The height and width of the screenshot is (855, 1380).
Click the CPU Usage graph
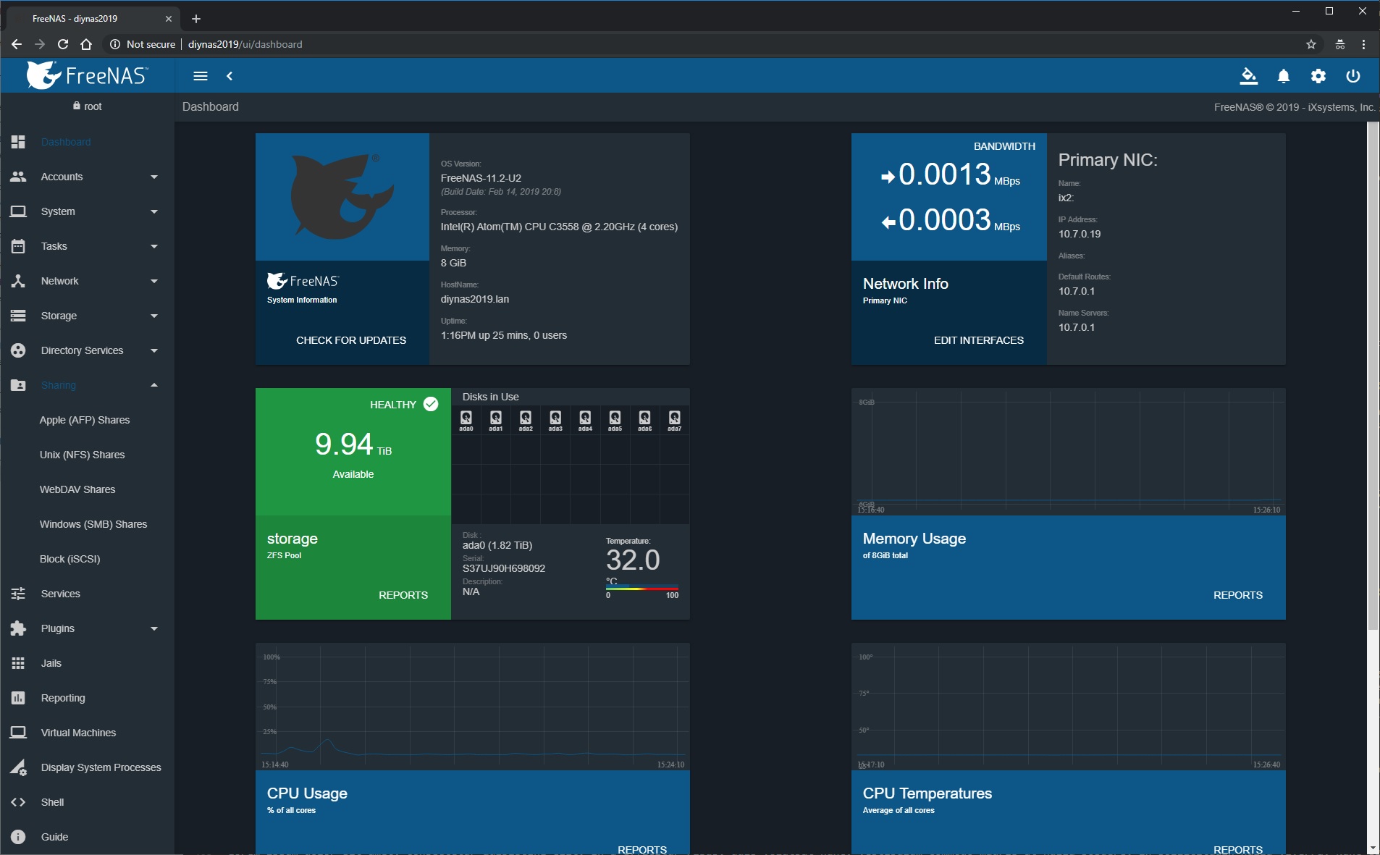pyautogui.click(x=473, y=707)
